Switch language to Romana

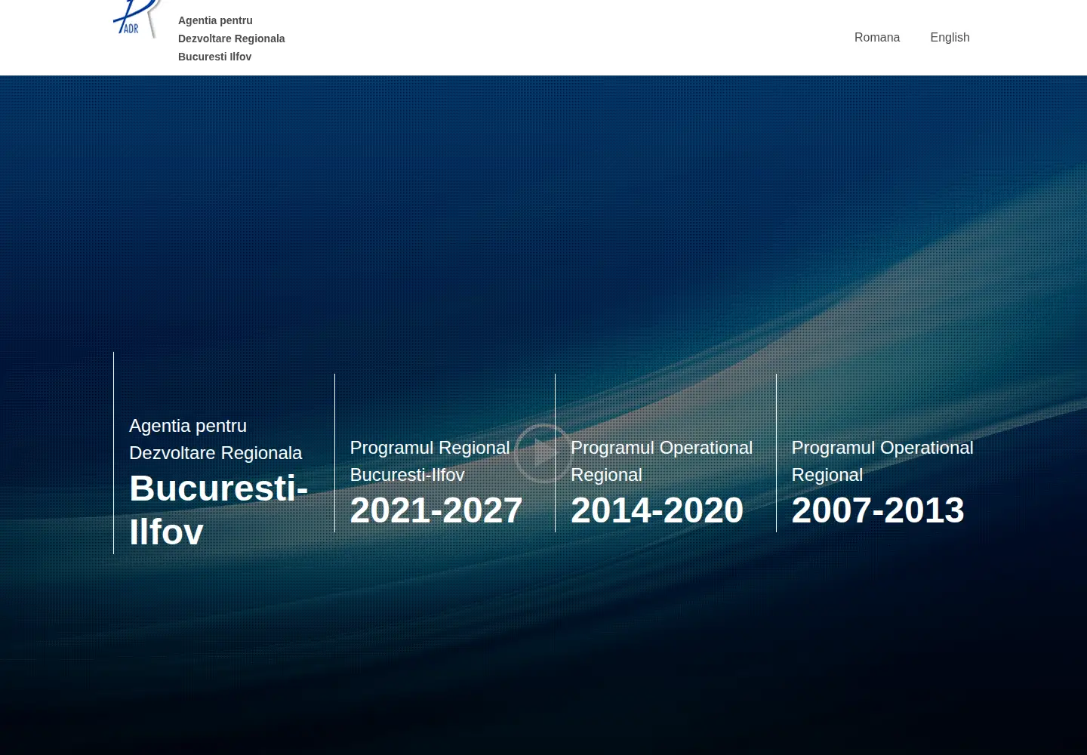tap(876, 38)
